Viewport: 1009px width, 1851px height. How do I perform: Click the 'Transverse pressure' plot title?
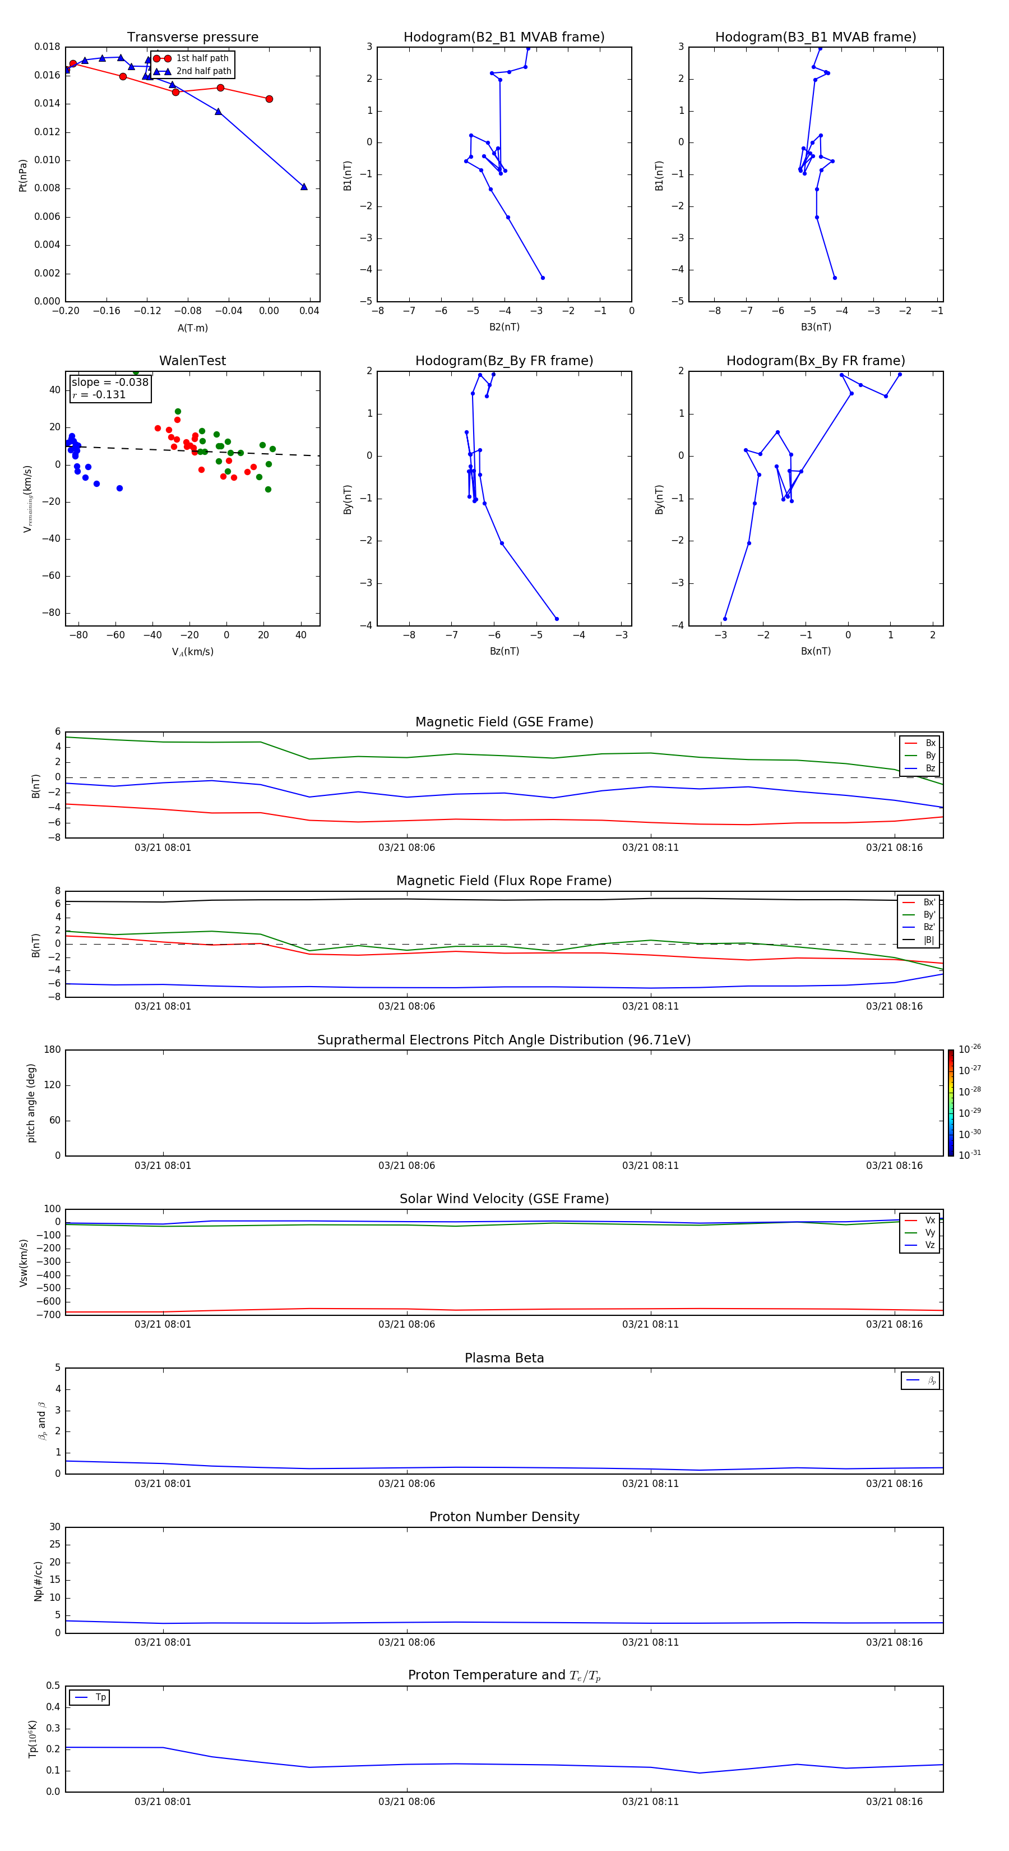pyautogui.click(x=192, y=38)
